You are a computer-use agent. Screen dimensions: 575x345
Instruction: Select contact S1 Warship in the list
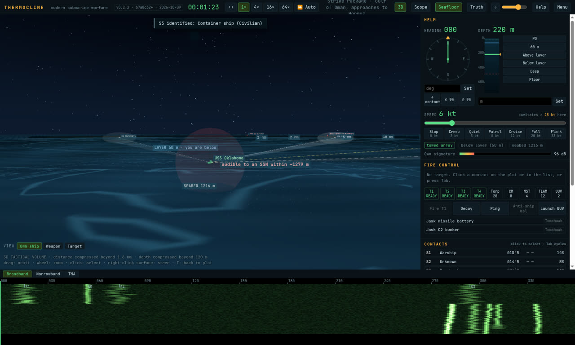[x=495, y=253]
